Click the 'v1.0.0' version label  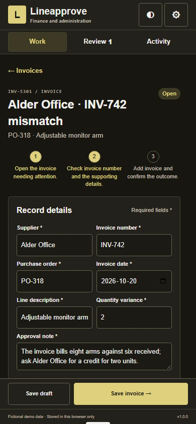click(182, 416)
